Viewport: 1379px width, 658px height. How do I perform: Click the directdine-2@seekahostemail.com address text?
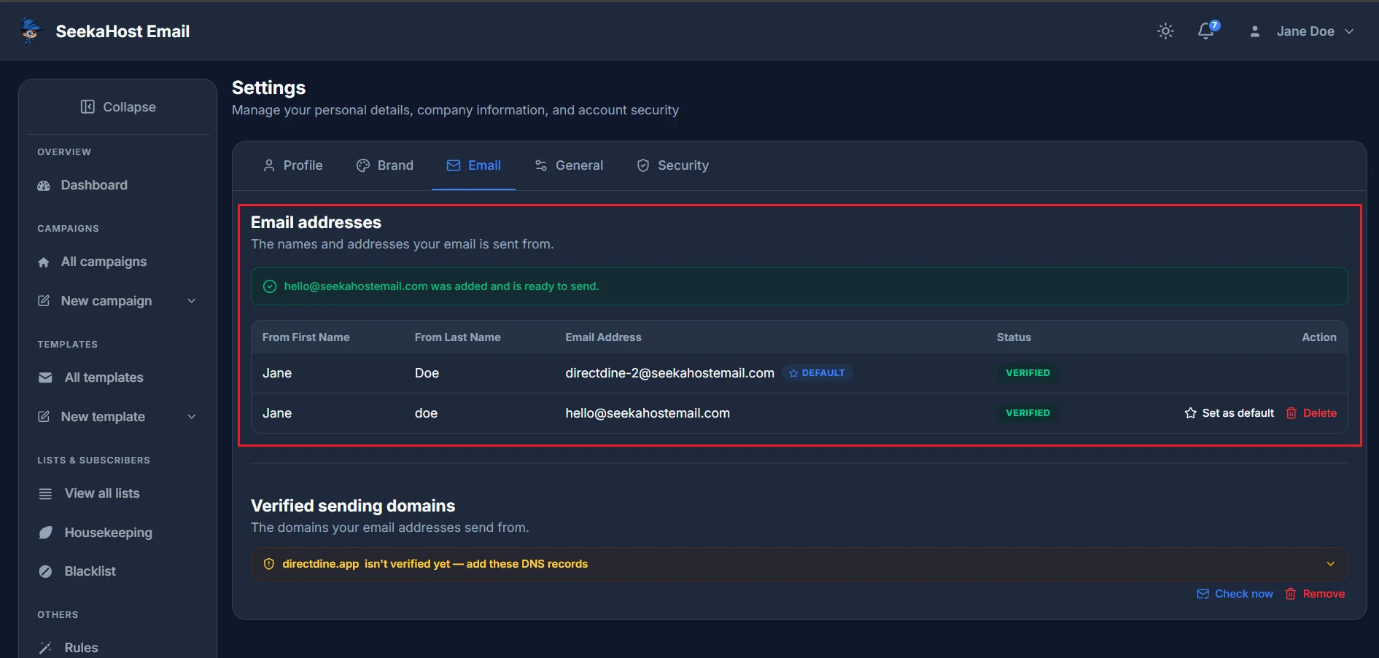point(670,373)
